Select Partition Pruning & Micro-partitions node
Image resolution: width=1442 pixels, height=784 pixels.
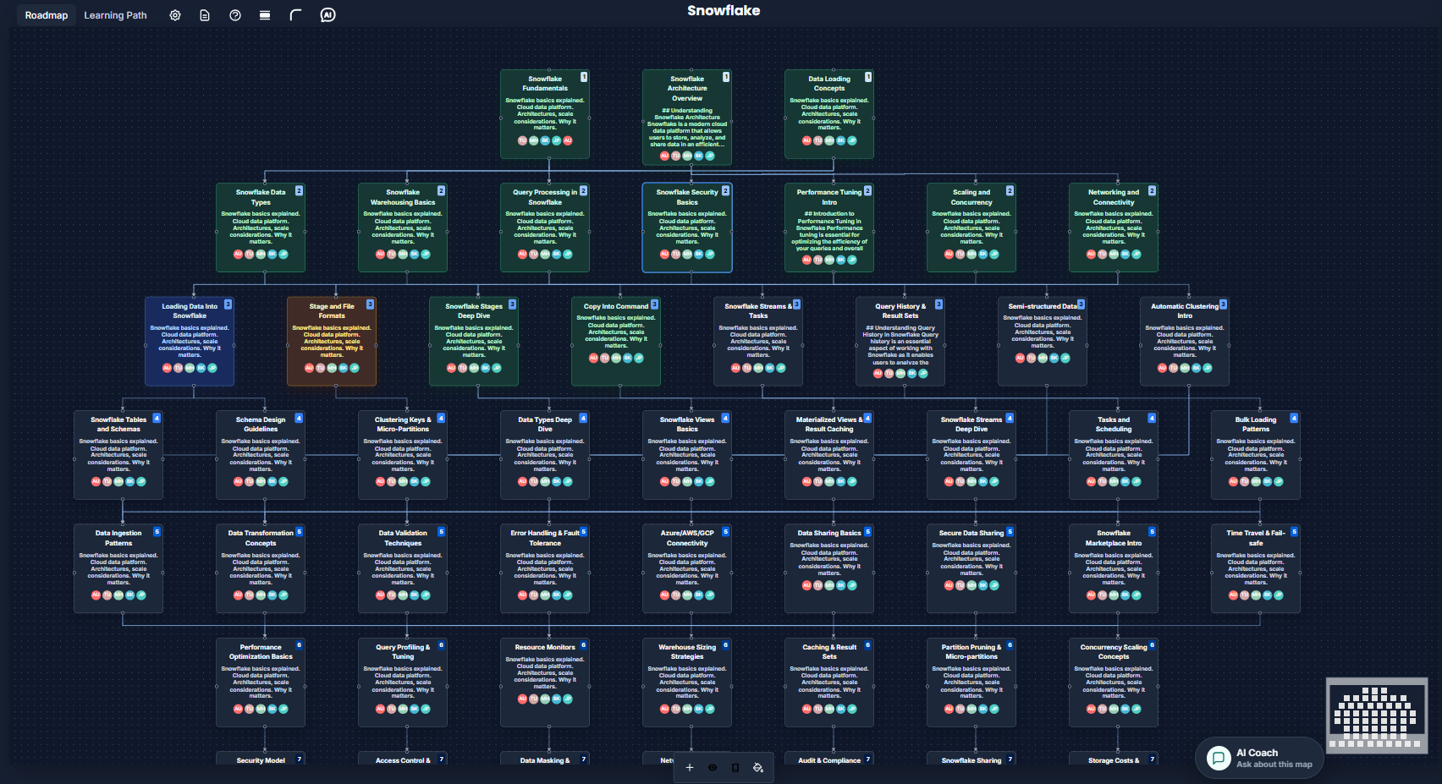coord(971,683)
